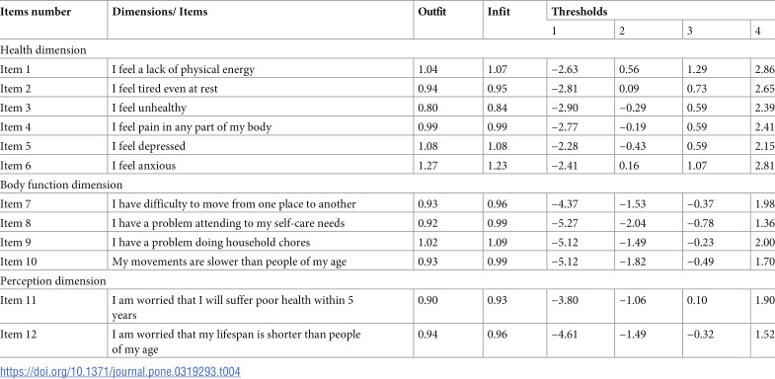Click 'I feel depressed' item text
The width and height of the screenshot is (775, 379).
click(149, 146)
